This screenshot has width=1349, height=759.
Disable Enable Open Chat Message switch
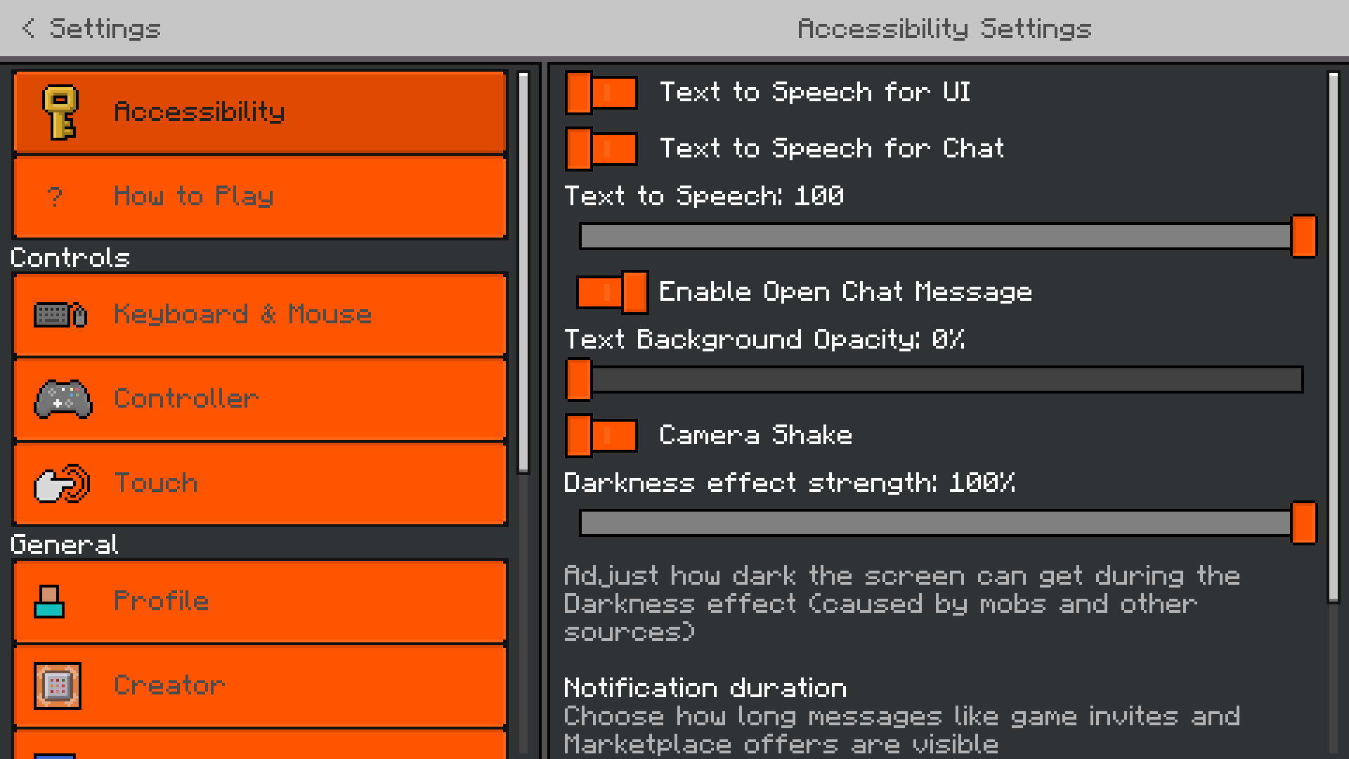[612, 292]
